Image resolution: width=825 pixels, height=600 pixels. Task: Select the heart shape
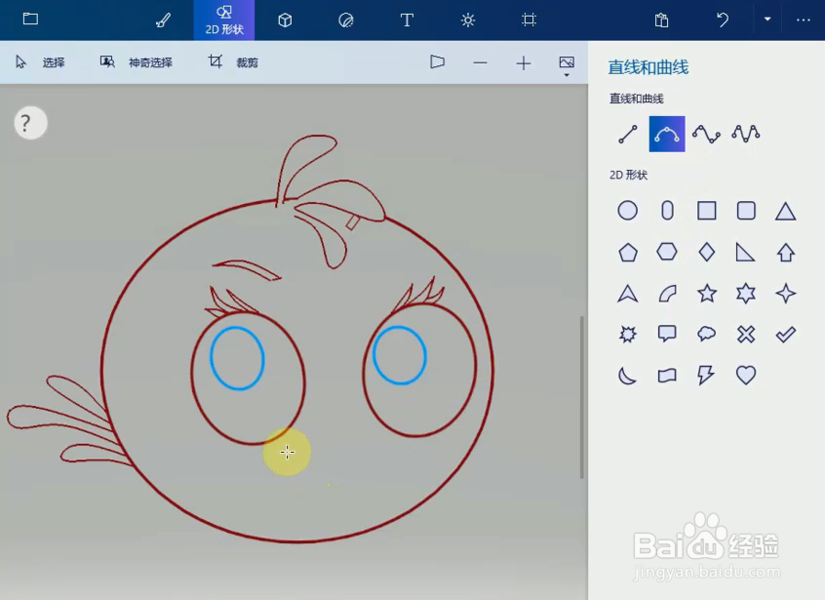point(746,376)
